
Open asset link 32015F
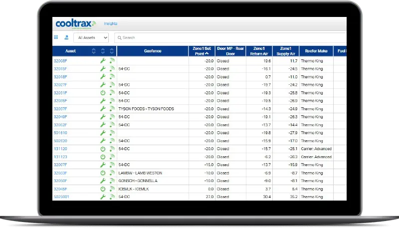(60, 69)
